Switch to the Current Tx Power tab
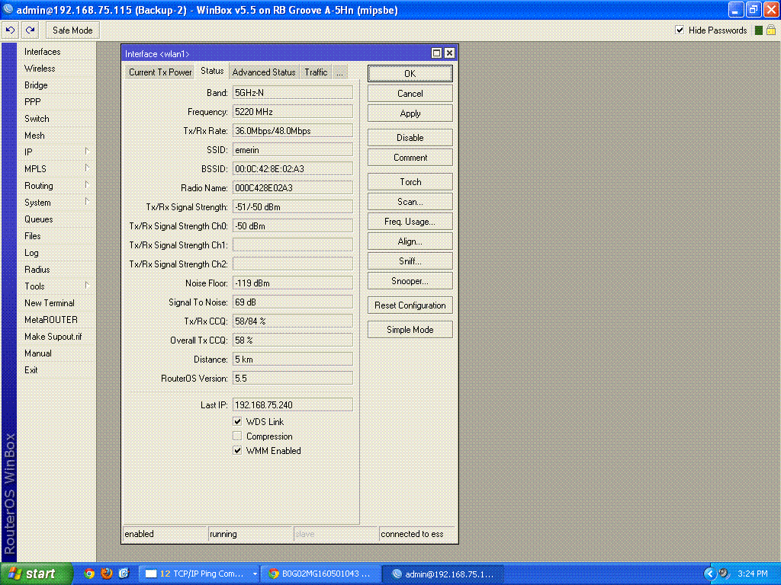781x585 pixels. [x=160, y=72]
